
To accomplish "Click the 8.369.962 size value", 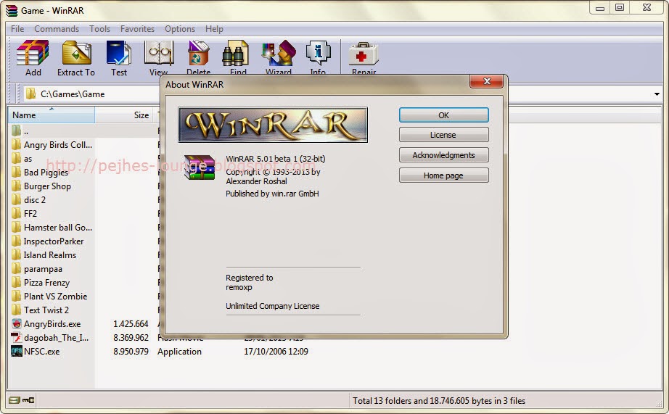I will tap(131, 337).
